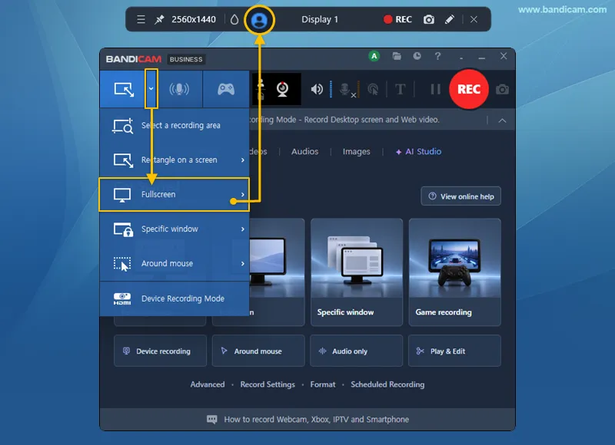
Task: Open the scheduler clock icon in the title bar
Action: pyautogui.click(x=417, y=56)
